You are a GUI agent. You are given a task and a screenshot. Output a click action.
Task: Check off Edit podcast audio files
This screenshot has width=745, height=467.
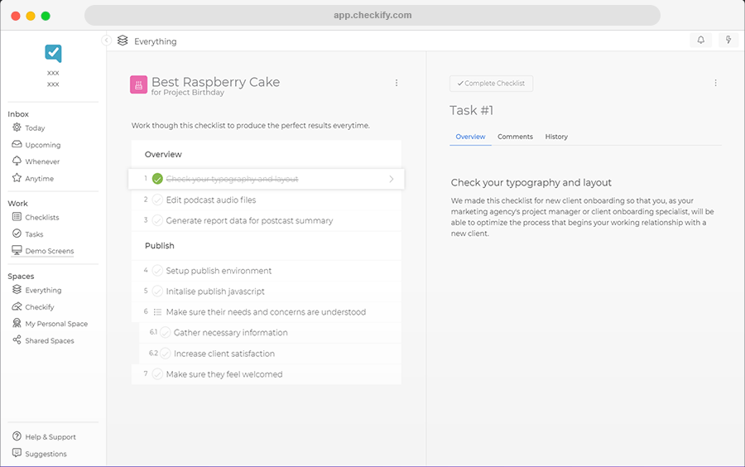click(157, 200)
